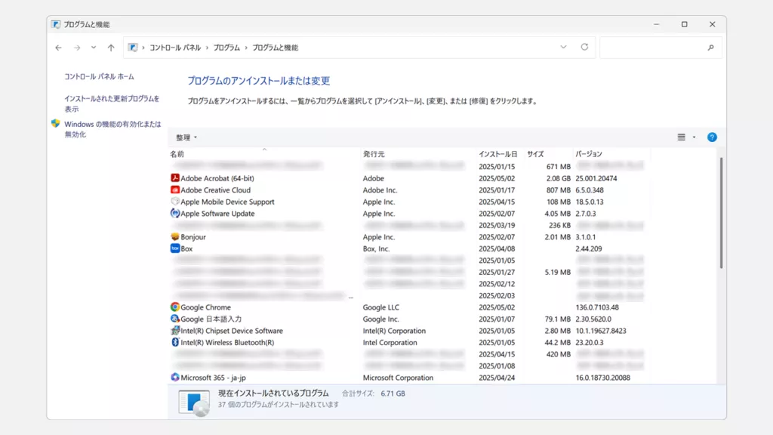Go forward with the forward arrow
Viewport: 773px width, 435px height.
tap(77, 48)
